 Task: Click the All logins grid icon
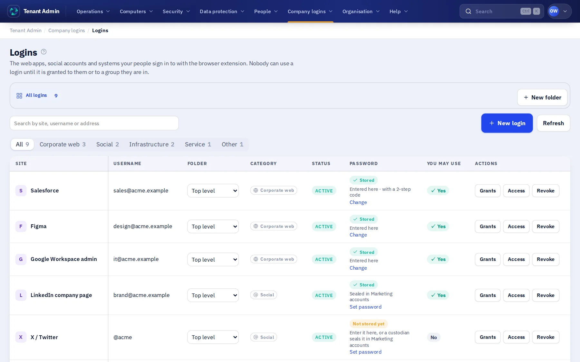pyautogui.click(x=19, y=96)
